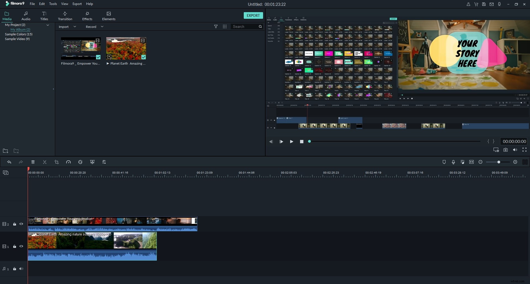Image resolution: width=530 pixels, height=284 pixels.
Task: Click the record voiceover microphone icon
Action: click(x=453, y=162)
